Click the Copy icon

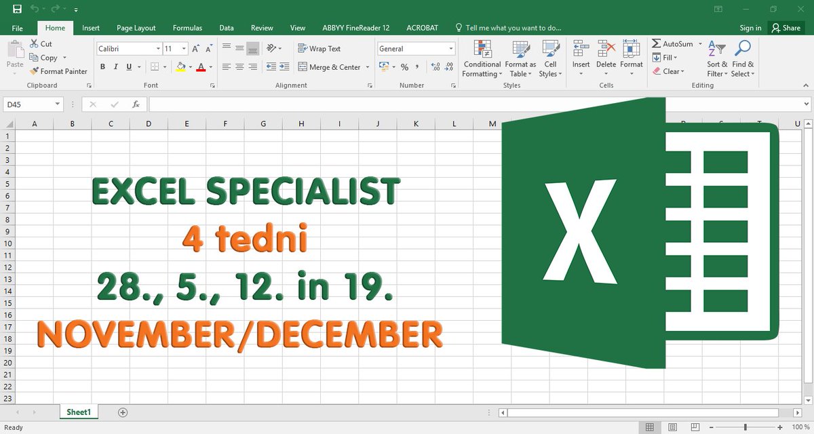point(34,58)
